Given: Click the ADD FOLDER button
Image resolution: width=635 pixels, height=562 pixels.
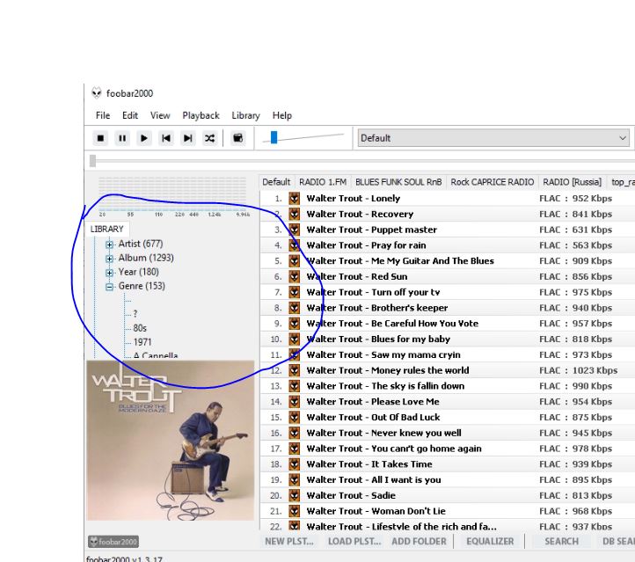Looking at the screenshot, I should [420, 542].
